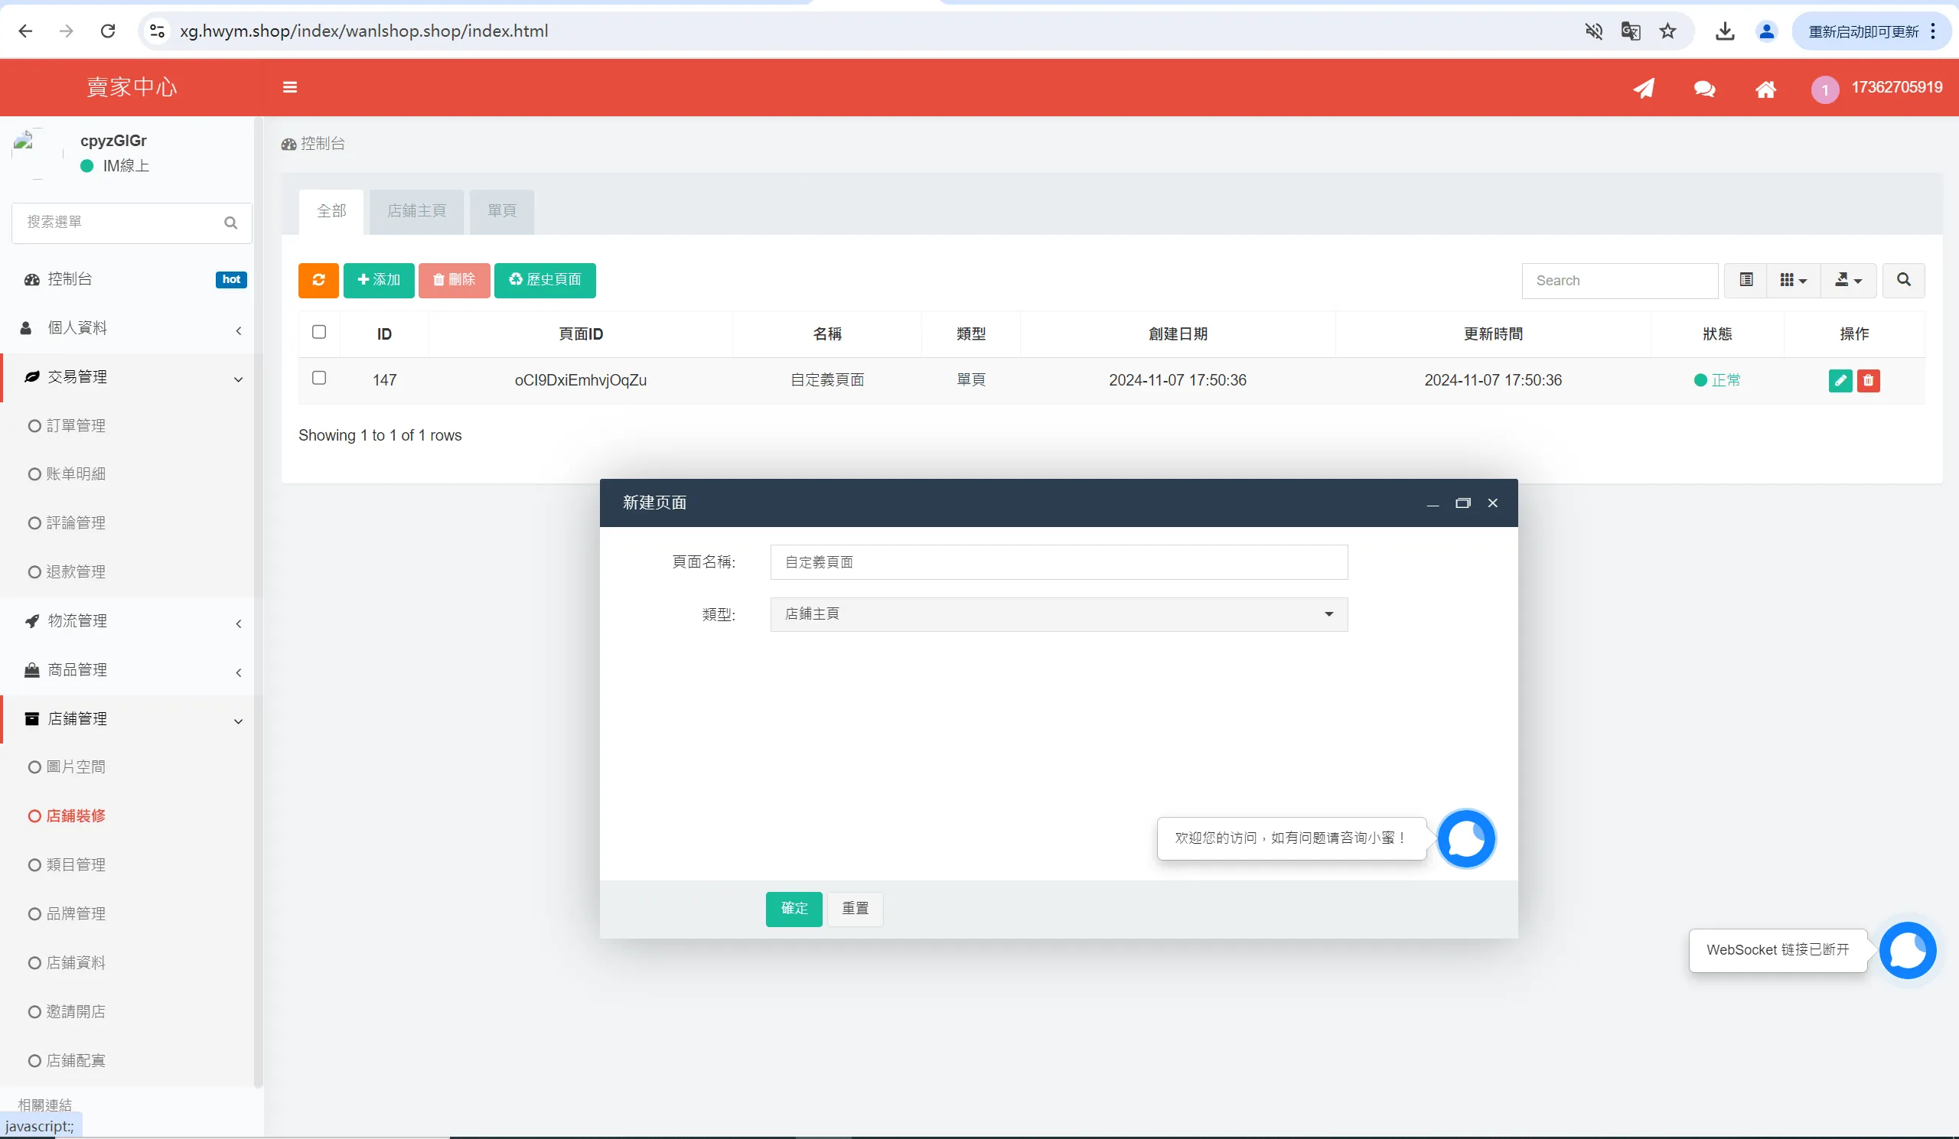Click the 確定 confirm button
Image resolution: width=1959 pixels, height=1139 pixels.
793,908
